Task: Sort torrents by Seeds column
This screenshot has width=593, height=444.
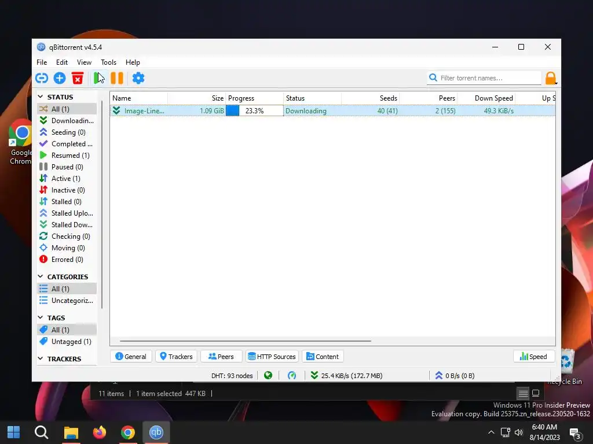Action: pyautogui.click(x=370, y=98)
